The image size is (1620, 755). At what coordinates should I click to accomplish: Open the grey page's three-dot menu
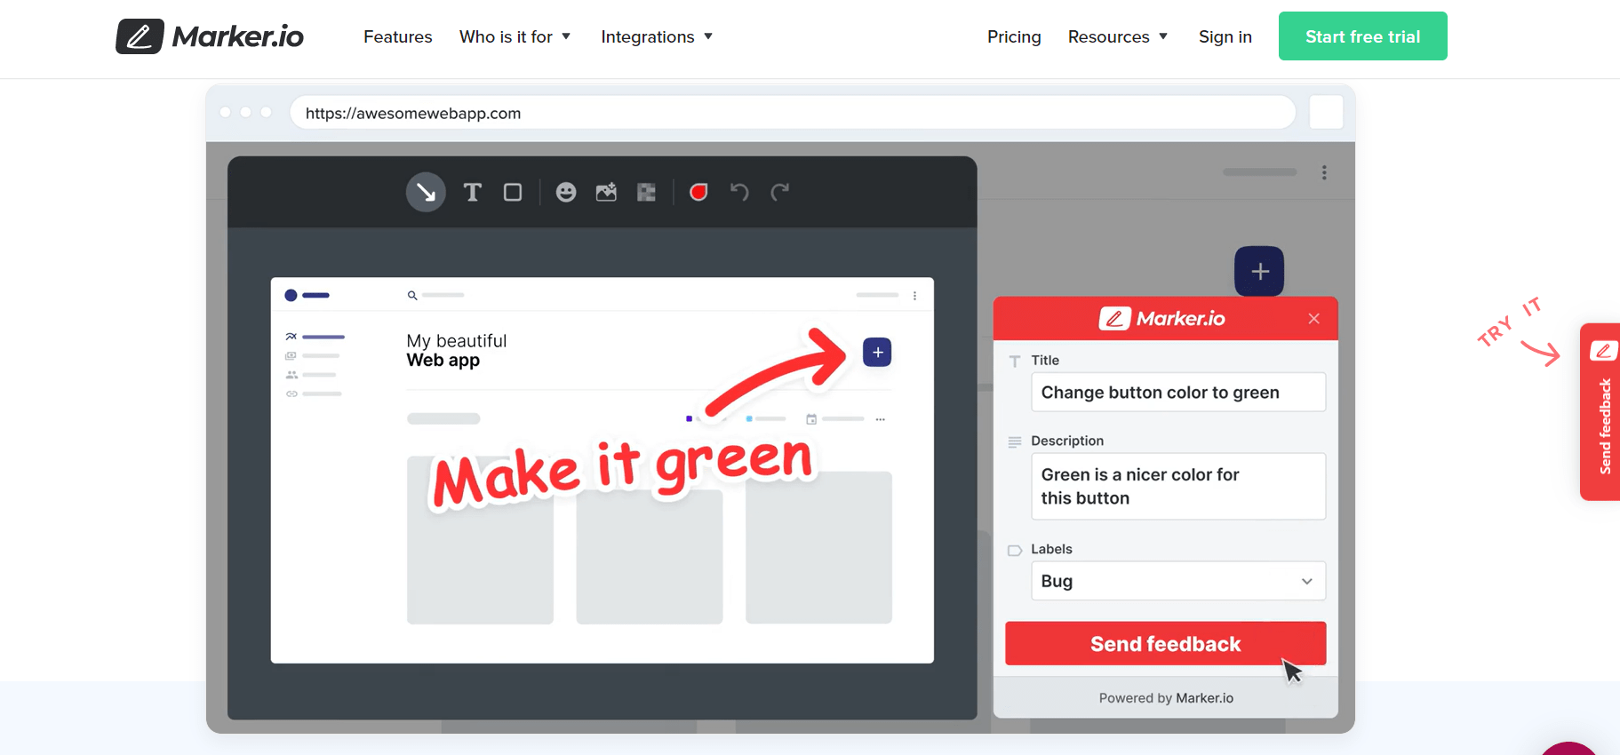(x=1324, y=172)
